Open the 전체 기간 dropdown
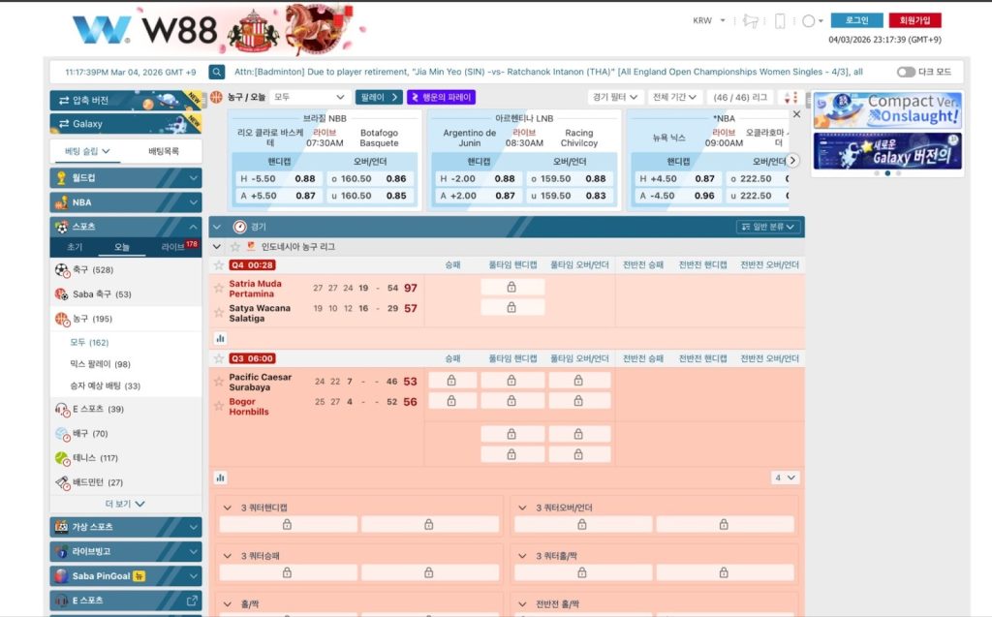Viewport: 992px width, 617px height. (674, 98)
